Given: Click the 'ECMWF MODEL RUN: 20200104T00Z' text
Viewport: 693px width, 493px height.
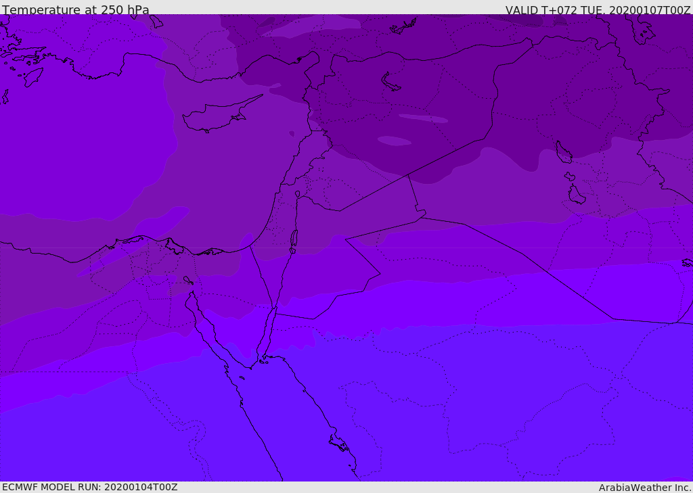Looking at the screenshot, I should 90,487.
